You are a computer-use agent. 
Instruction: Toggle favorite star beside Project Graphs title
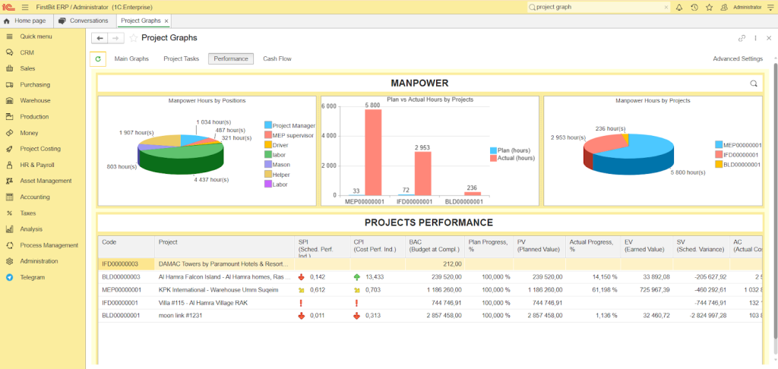[x=134, y=38]
